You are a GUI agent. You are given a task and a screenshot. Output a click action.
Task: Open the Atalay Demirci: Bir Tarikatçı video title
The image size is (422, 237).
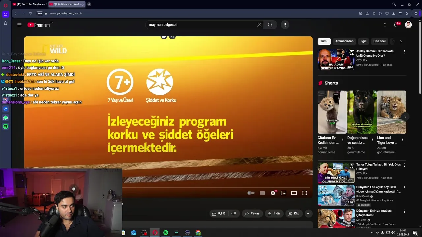pyautogui.click(x=375, y=53)
